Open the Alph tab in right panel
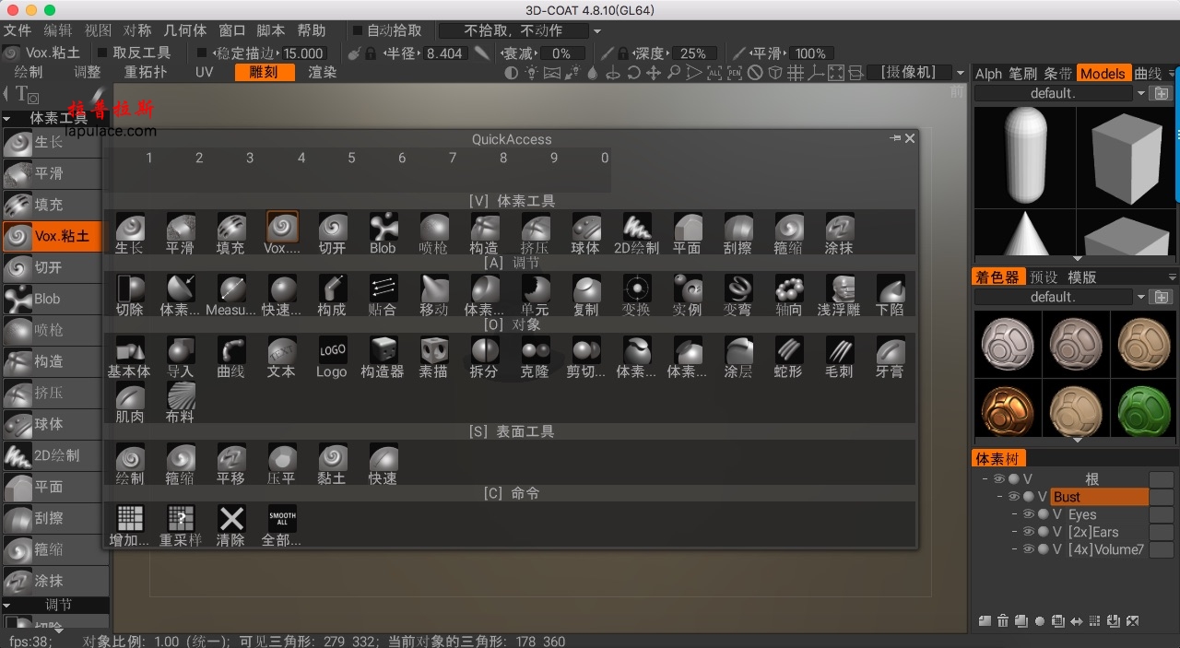Image resolution: width=1180 pixels, height=648 pixels. pyautogui.click(x=988, y=74)
